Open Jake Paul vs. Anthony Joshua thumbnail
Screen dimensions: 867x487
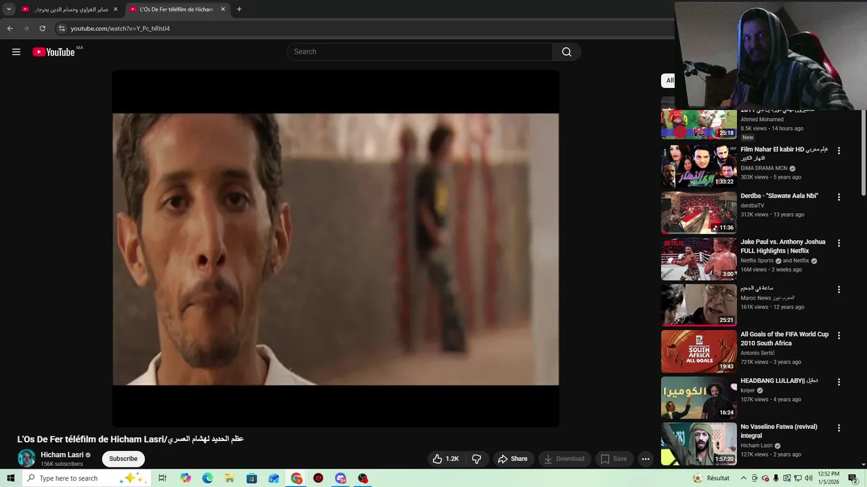pyautogui.click(x=698, y=258)
